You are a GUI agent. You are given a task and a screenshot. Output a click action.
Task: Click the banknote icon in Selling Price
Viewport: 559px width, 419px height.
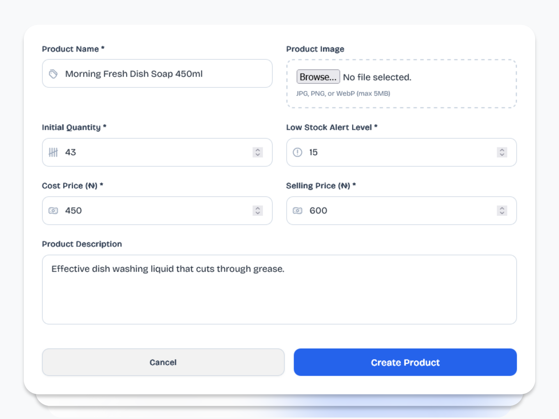297,210
